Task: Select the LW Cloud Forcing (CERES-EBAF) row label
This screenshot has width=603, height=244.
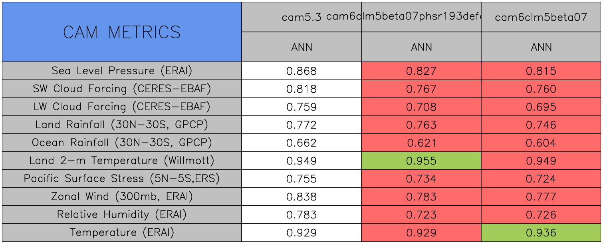Action: coord(122,107)
